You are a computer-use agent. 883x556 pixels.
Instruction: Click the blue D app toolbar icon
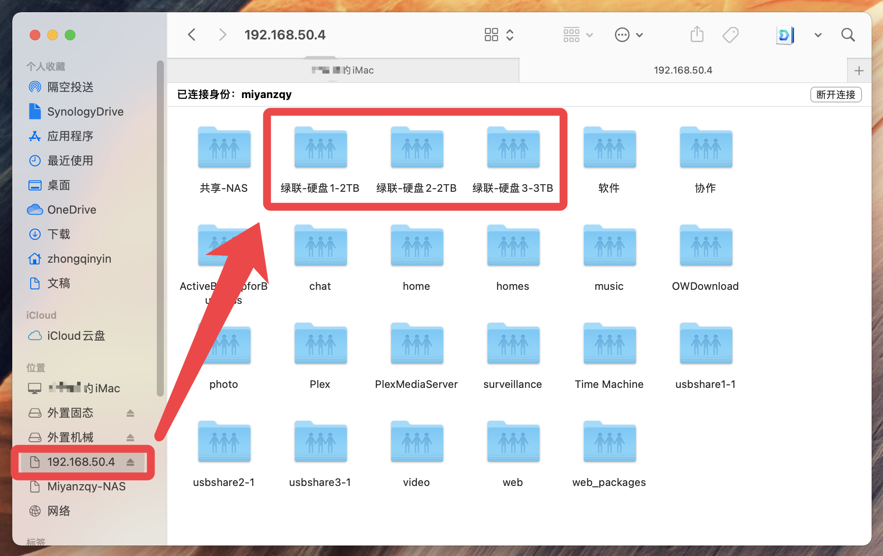784,35
